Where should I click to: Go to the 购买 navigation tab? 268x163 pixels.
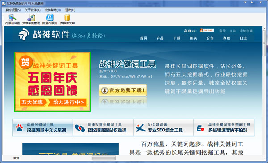pyautogui.click(x=193, y=38)
